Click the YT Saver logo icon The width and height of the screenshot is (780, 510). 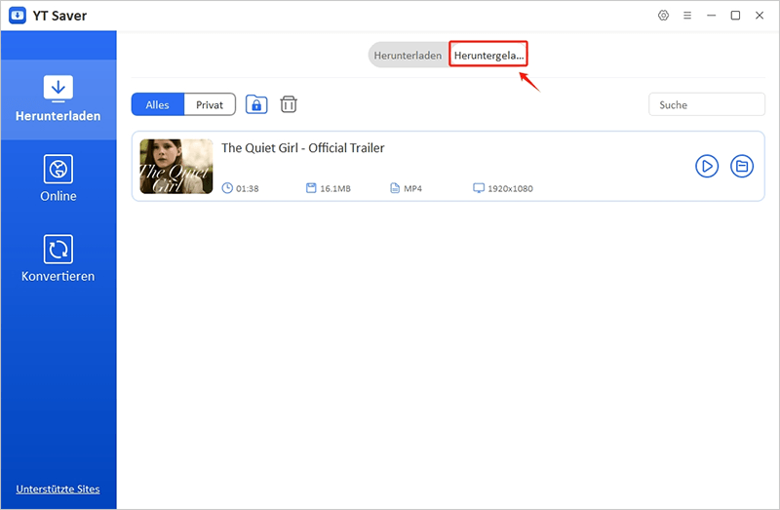(17, 16)
